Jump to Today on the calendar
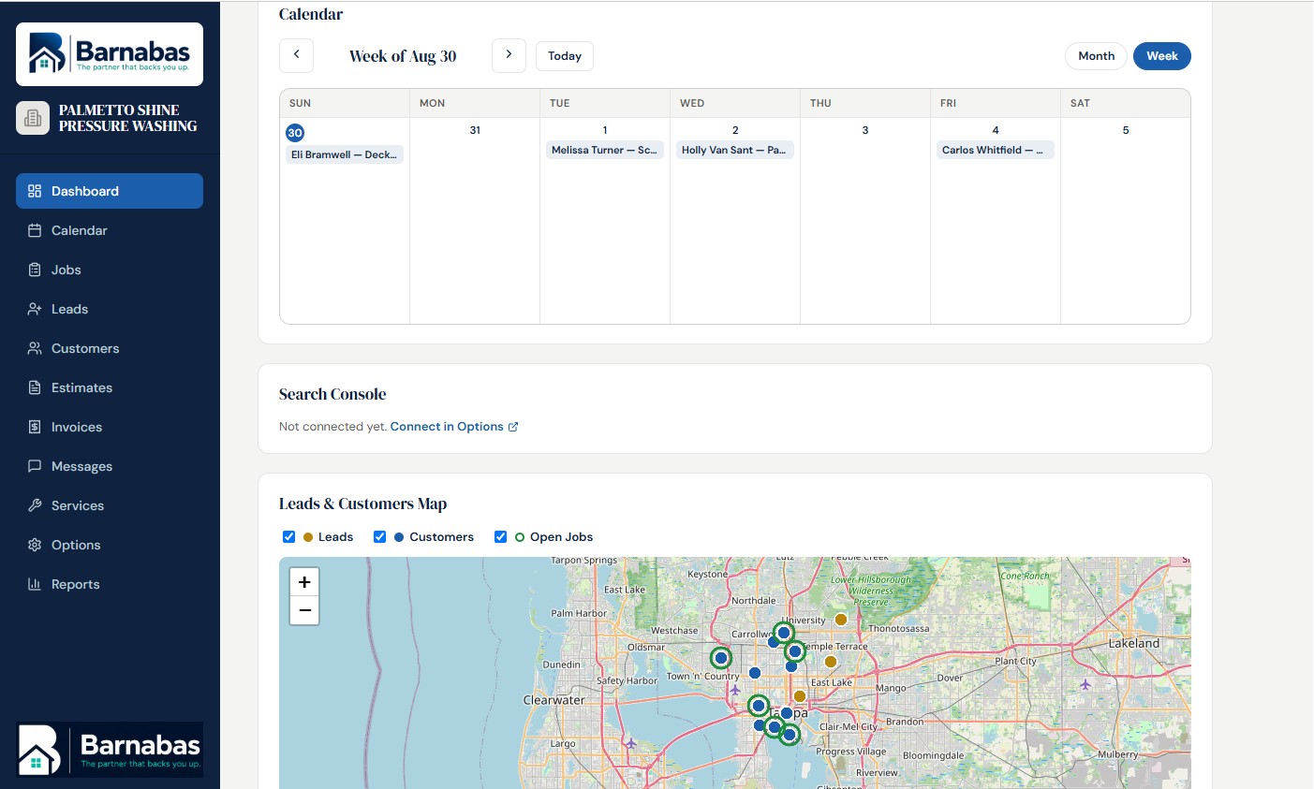 coord(565,56)
